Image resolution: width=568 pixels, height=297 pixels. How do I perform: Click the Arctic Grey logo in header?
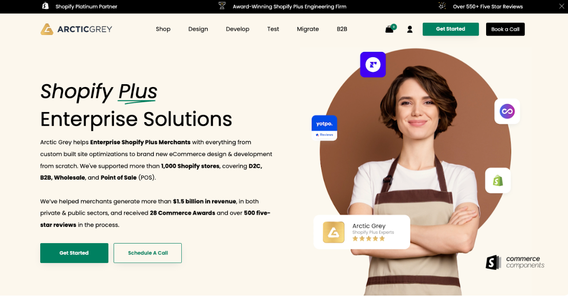pyautogui.click(x=76, y=29)
